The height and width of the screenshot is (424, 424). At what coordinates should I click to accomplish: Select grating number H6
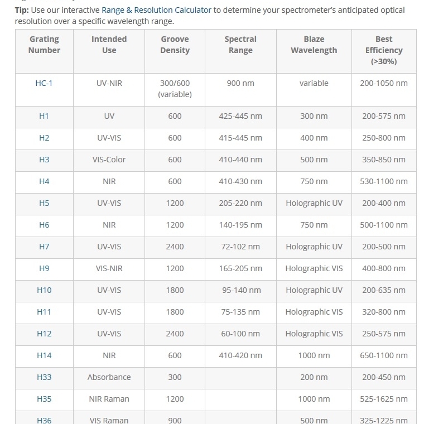[x=44, y=225]
